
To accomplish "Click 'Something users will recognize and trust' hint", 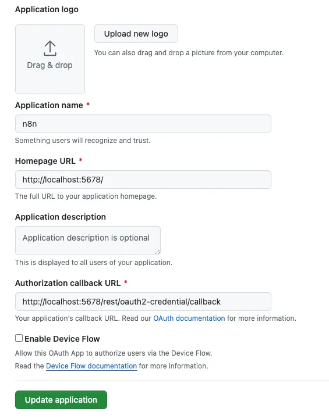I will (x=83, y=141).
